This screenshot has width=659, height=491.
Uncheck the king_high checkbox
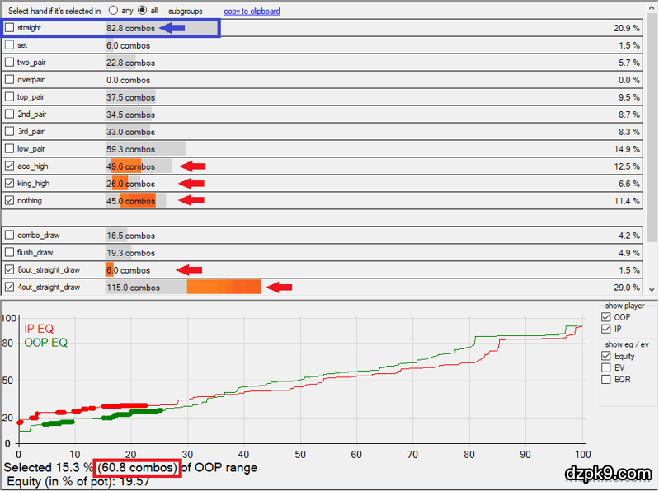coord(10,184)
